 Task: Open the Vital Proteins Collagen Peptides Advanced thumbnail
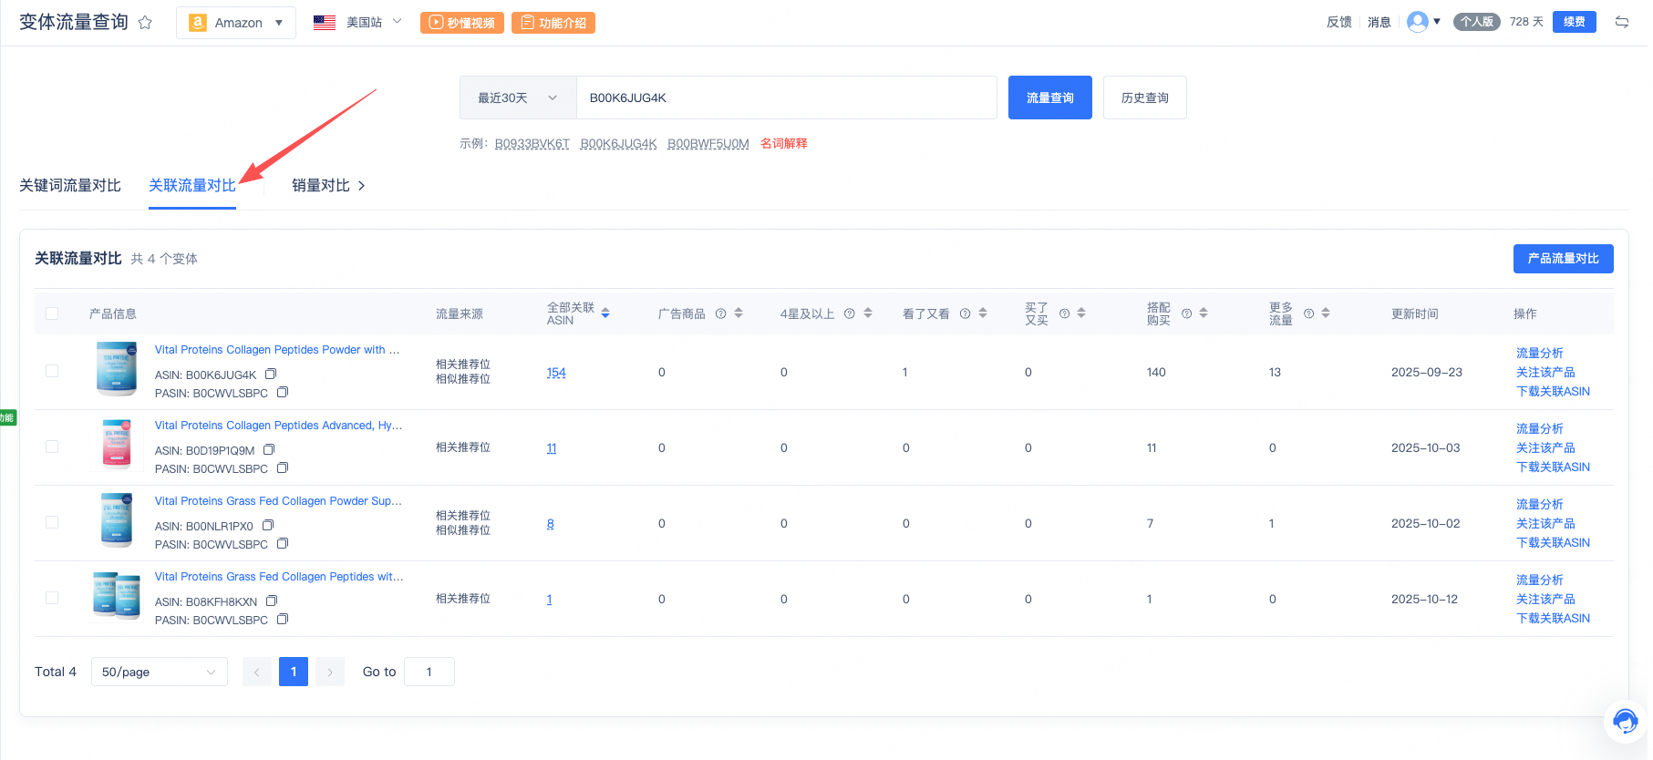click(x=117, y=444)
